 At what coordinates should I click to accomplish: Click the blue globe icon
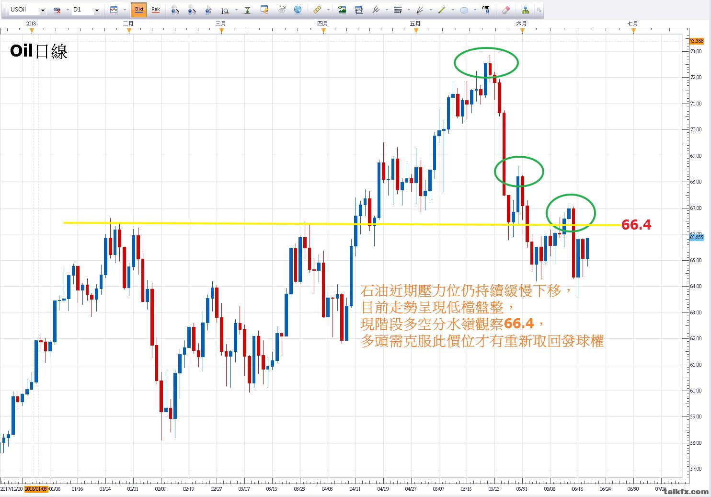298,9
